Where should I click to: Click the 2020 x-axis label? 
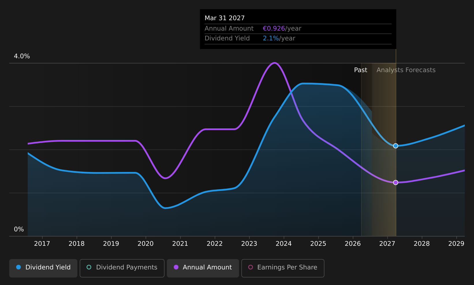coord(145,244)
